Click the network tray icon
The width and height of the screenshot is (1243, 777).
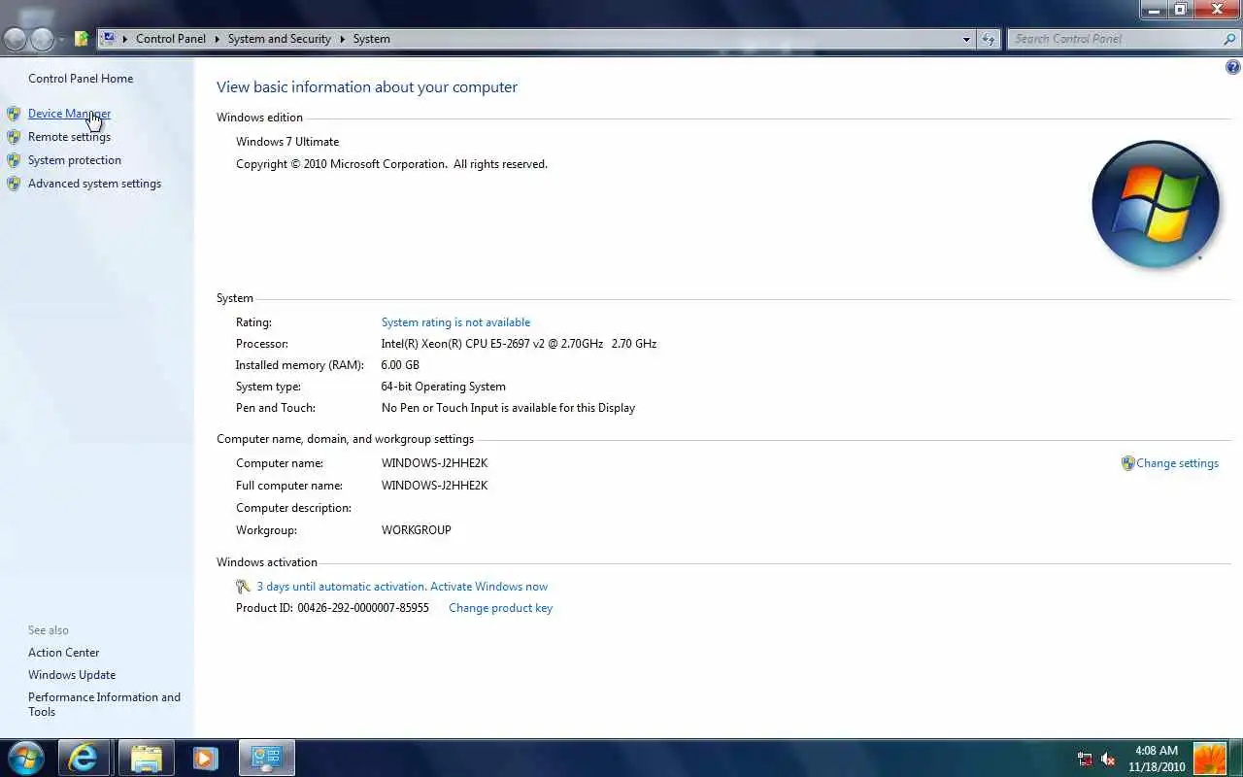pyautogui.click(x=1086, y=759)
